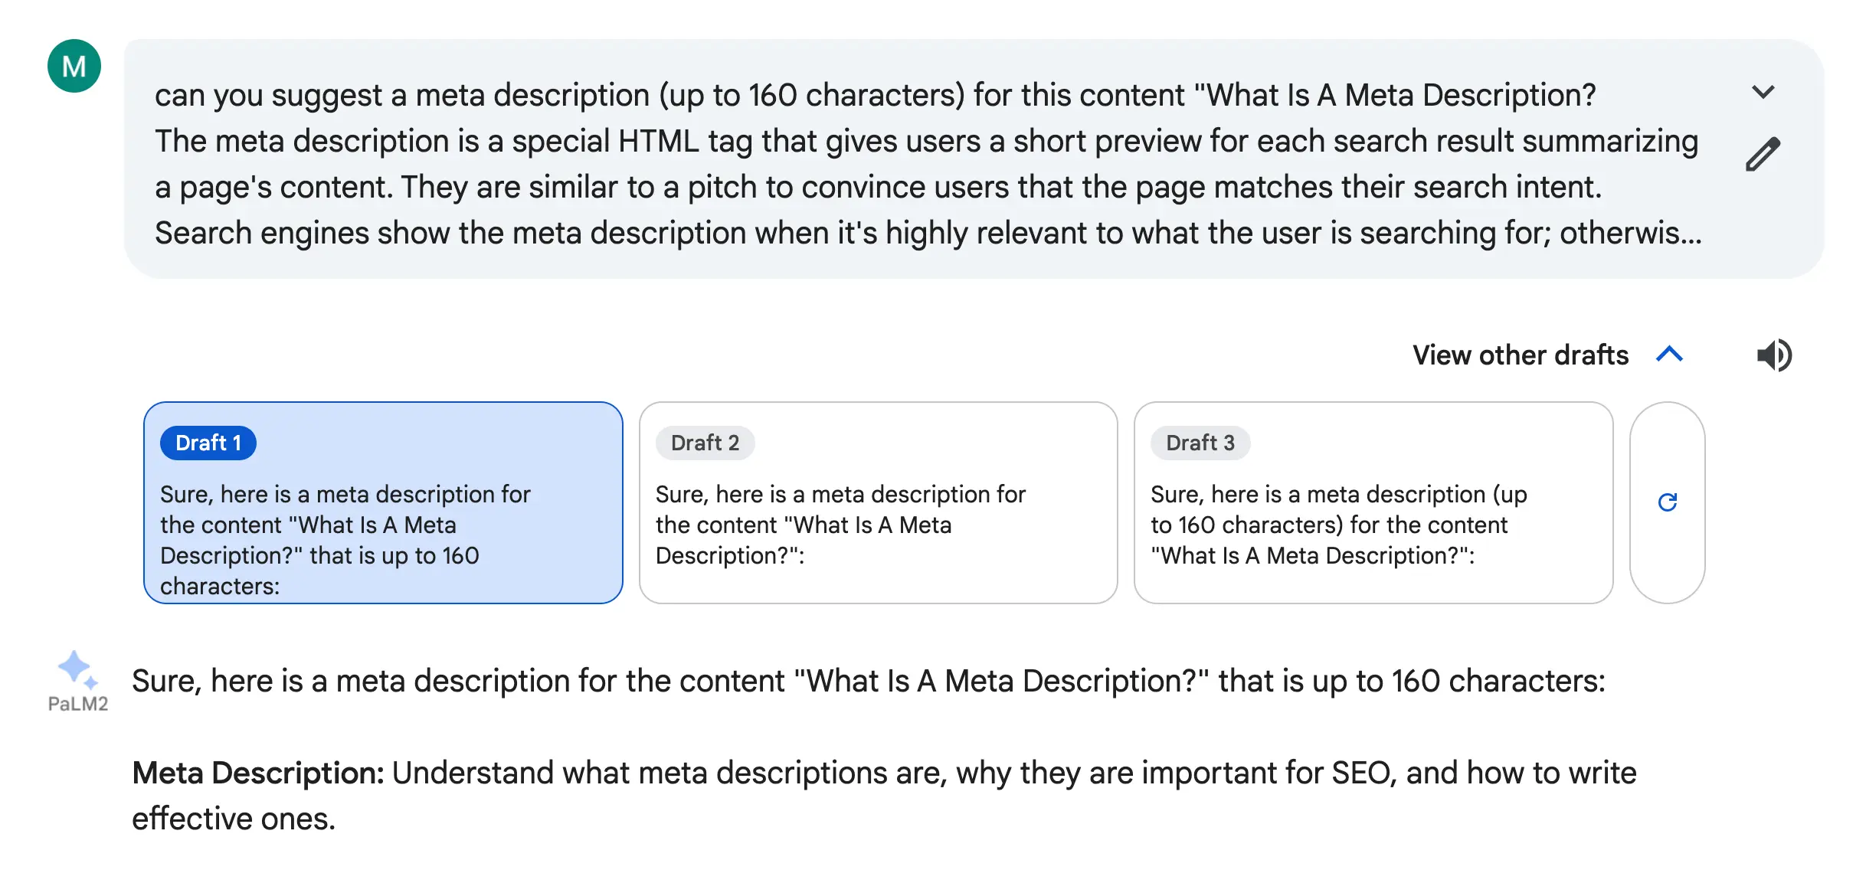Choose the Draft 3 badge
Screen dimensions: 1866x896
(1200, 443)
